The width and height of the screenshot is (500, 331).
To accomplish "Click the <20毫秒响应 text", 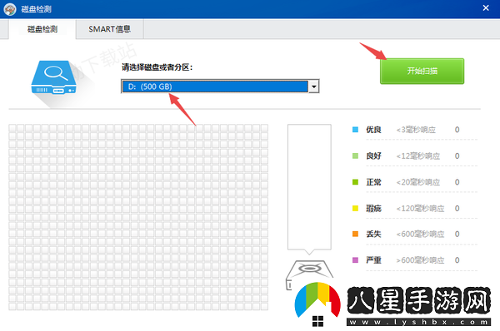I will pyautogui.click(x=418, y=182).
